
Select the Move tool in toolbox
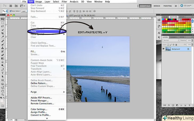pos(3,19)
